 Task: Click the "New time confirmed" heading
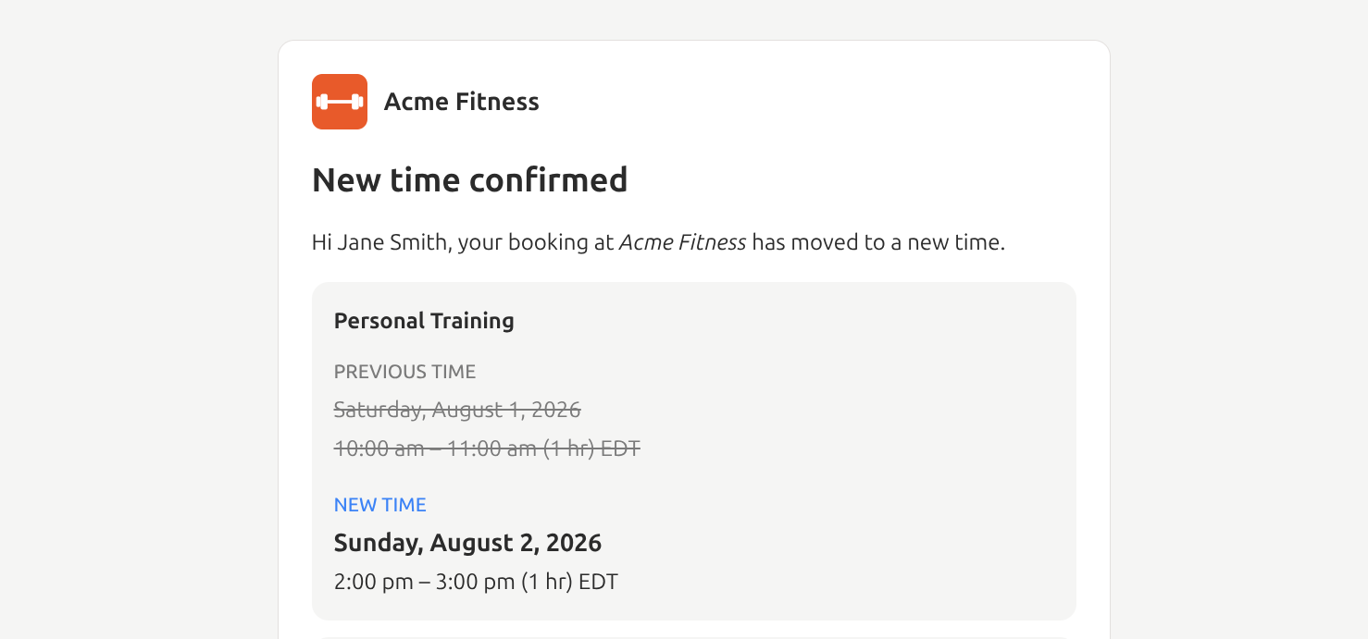(x=470, y=179)
